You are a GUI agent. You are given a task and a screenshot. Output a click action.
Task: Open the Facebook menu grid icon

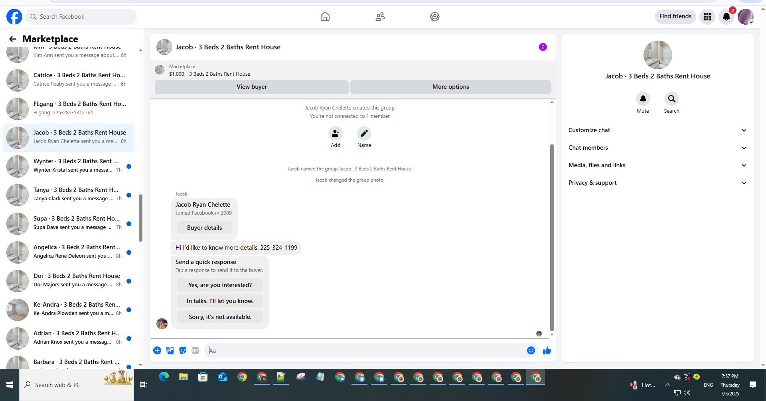click(707, 17)
